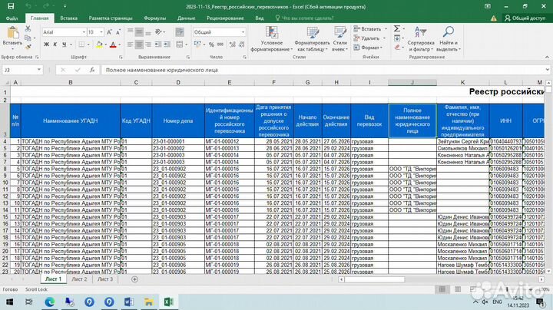Switch to the Лист 2 sheet tab

click(x=78, y=279)
